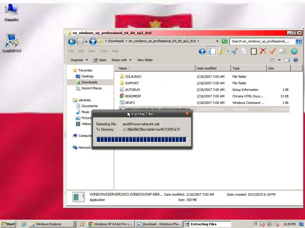The image size is (305, 228).
Task: Select Recent Places in the navigation pane
Action: click(89, 88)
